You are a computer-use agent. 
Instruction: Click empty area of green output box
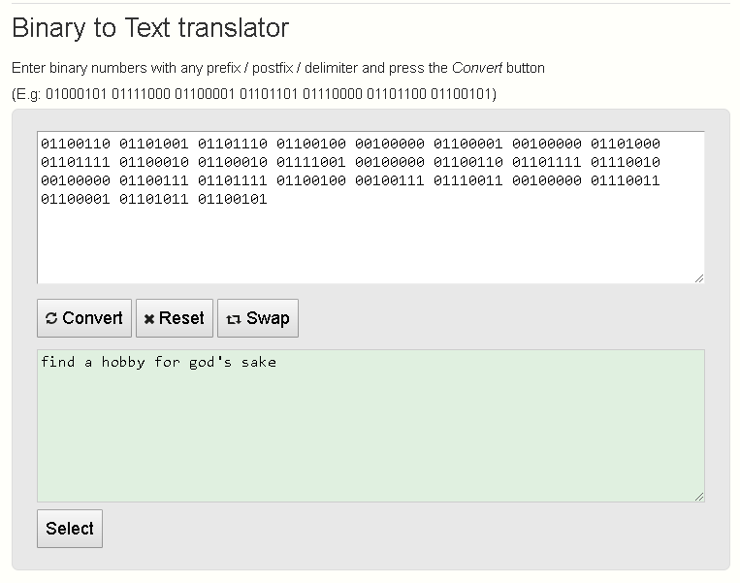(x=370, y=437)
